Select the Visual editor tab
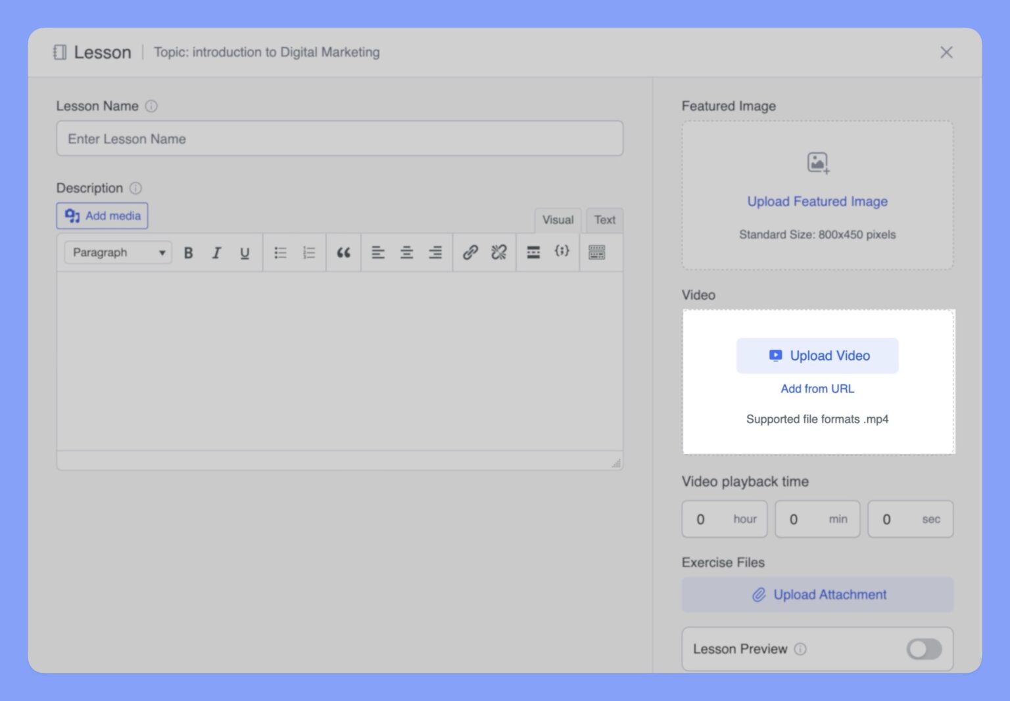Viewport: 1010px width, 701px height. coord(557,220)
